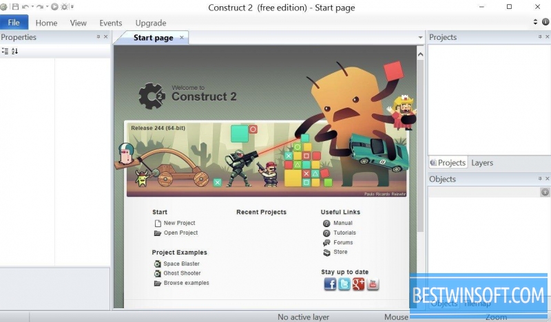Click the Store icon

(x=326, y=253)
